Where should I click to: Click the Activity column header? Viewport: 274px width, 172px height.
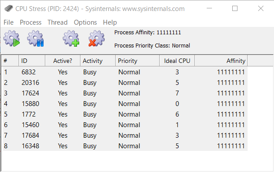click(98, 61)
